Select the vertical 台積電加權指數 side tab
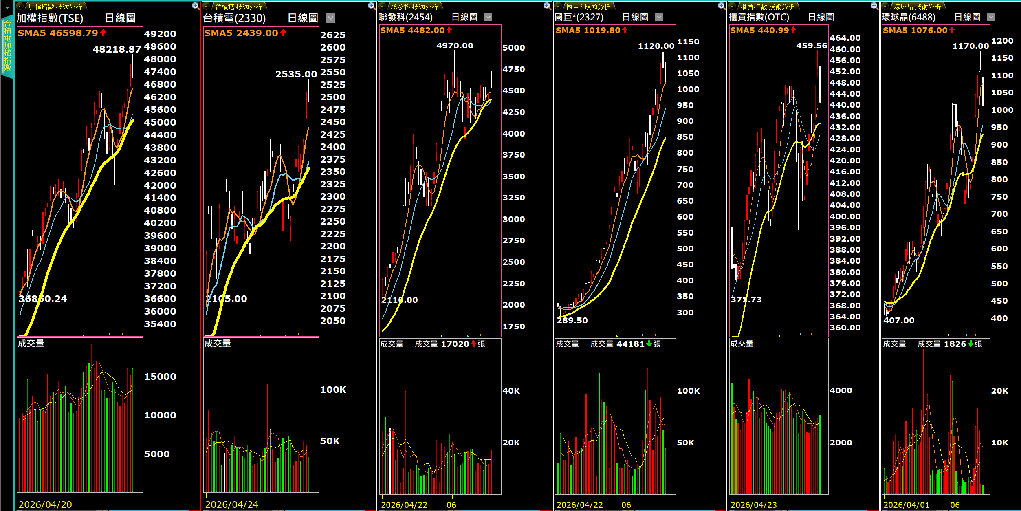 point(7,46)
